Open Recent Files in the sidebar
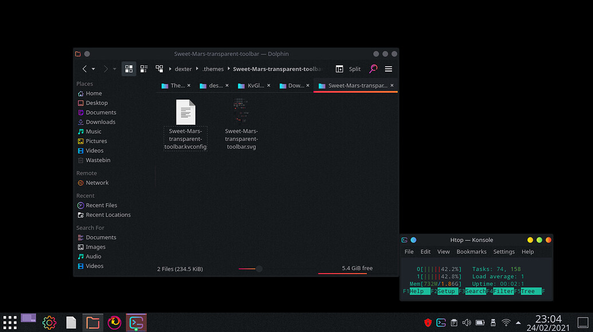The width and height of the screenshot is (593, 332). 100,205
